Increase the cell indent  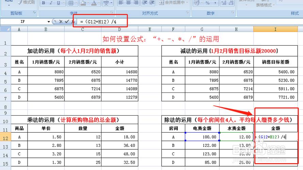(x=152, y=3)
